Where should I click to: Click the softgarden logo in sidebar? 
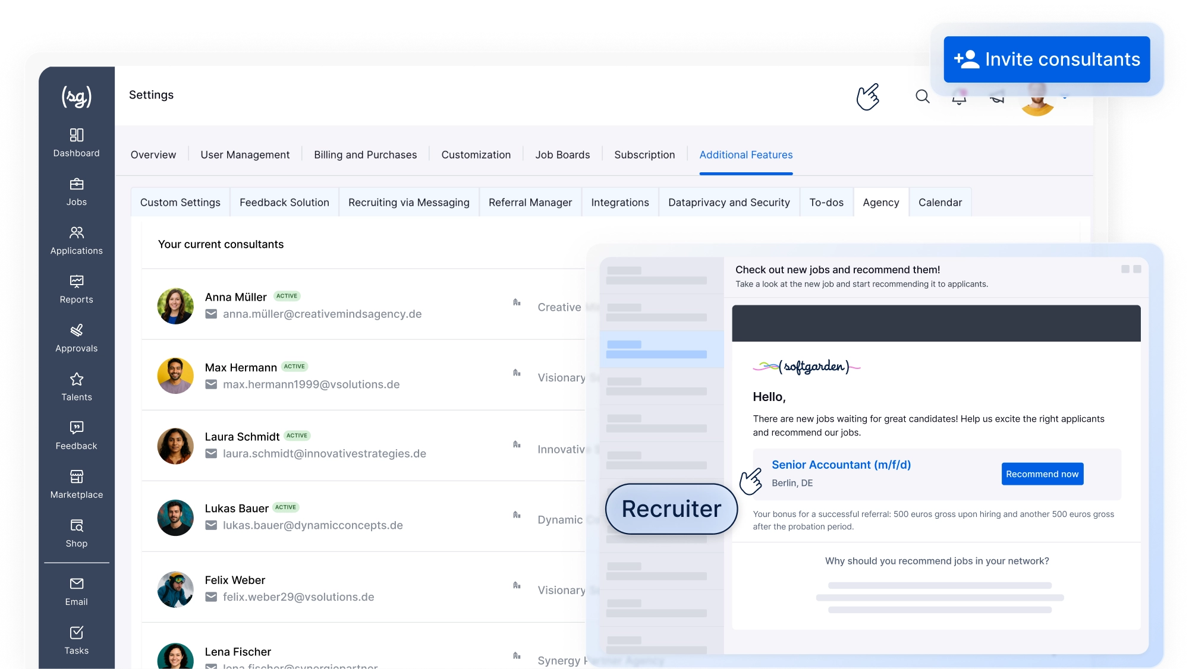click(x=76, y=96)
